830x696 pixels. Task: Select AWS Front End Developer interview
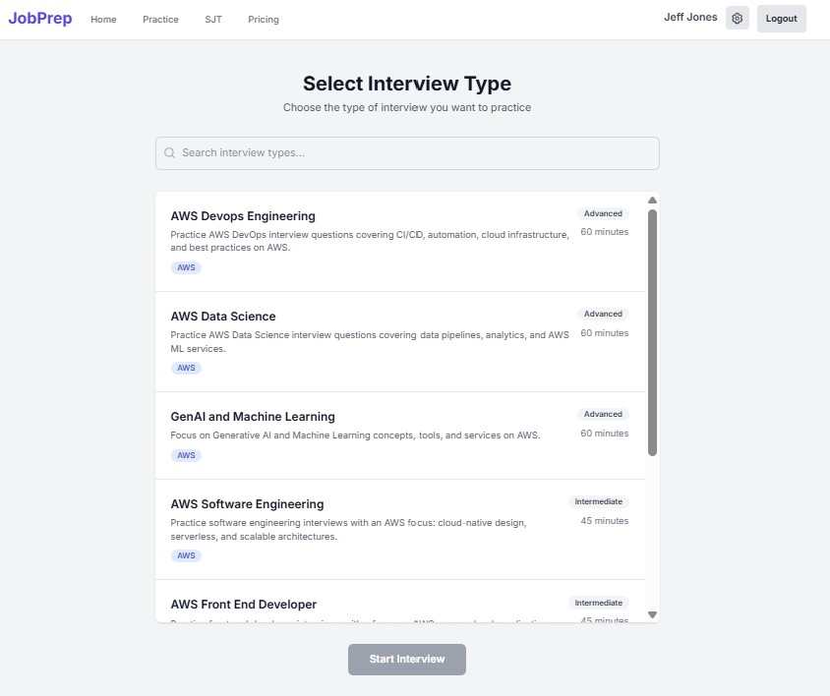tap(400, 601)
